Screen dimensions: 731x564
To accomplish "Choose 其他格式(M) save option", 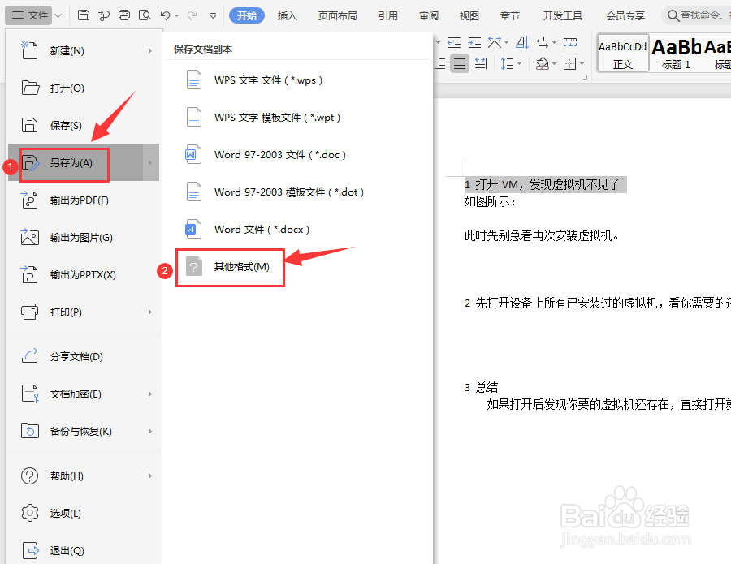I will 297,267.
